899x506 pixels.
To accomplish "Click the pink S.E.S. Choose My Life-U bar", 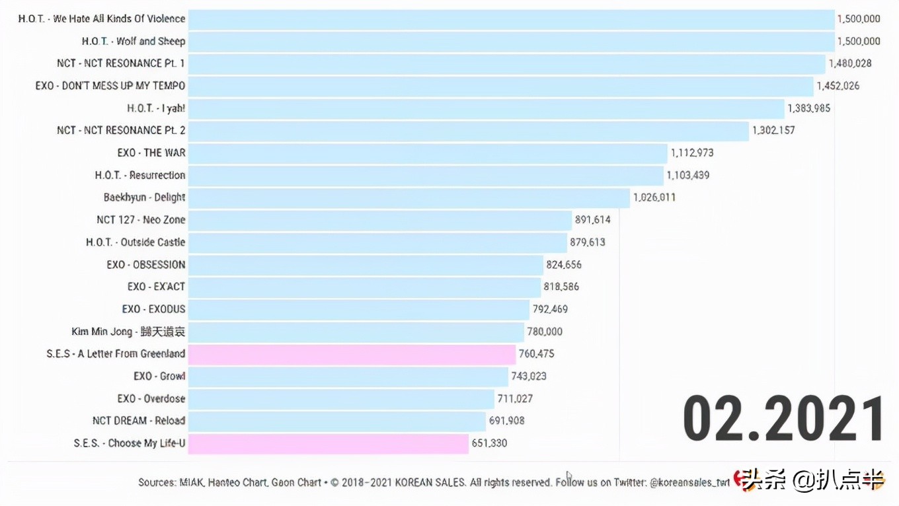I will click(328, 443).
